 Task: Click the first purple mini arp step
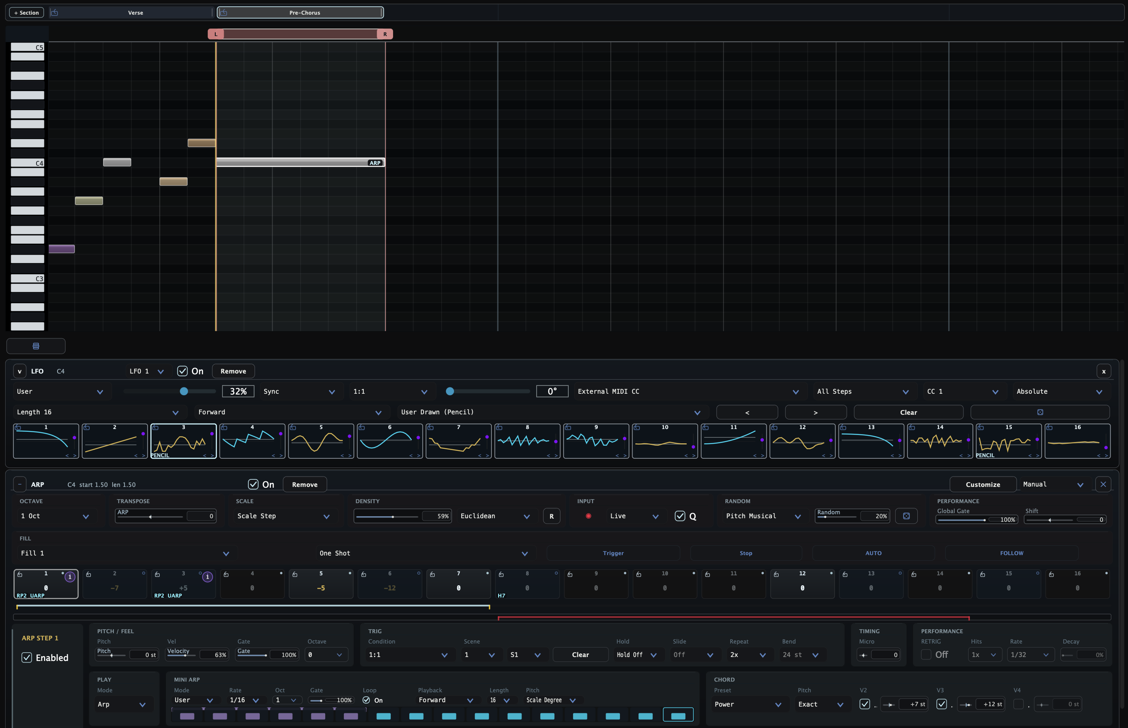pos(187,716)
